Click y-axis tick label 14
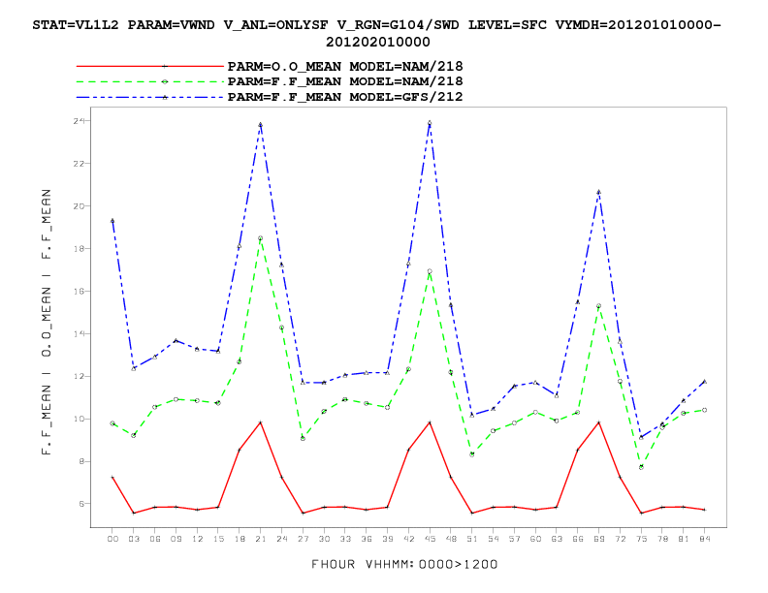The height and width of the screenshot is (593, 768). tap(79, 333)
